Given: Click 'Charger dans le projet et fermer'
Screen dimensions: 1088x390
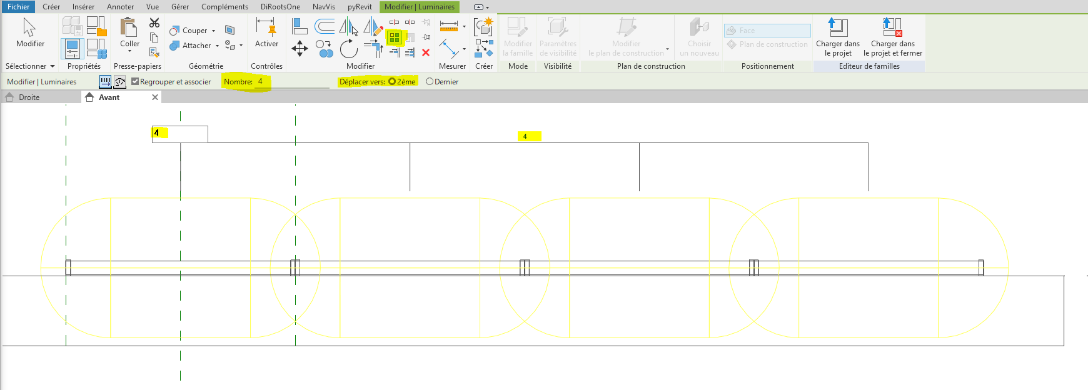Looking at the screenshot, I should 892,38.
